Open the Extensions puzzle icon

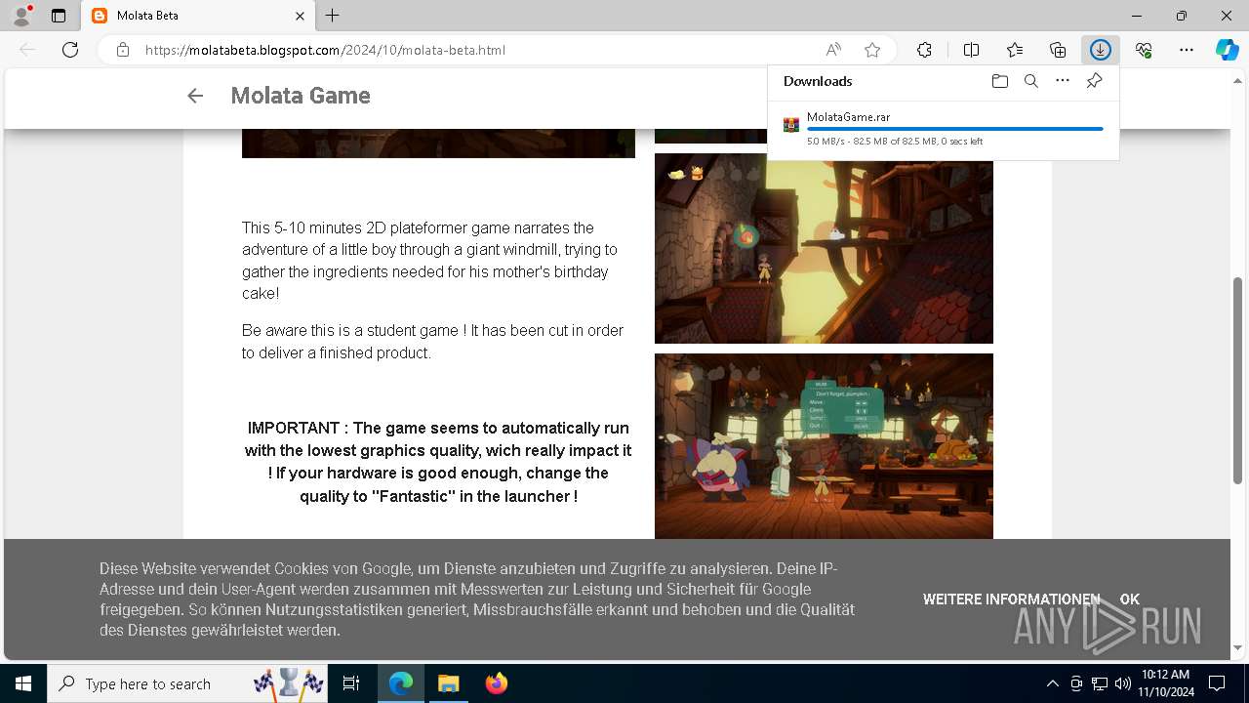tap(924, 50)
